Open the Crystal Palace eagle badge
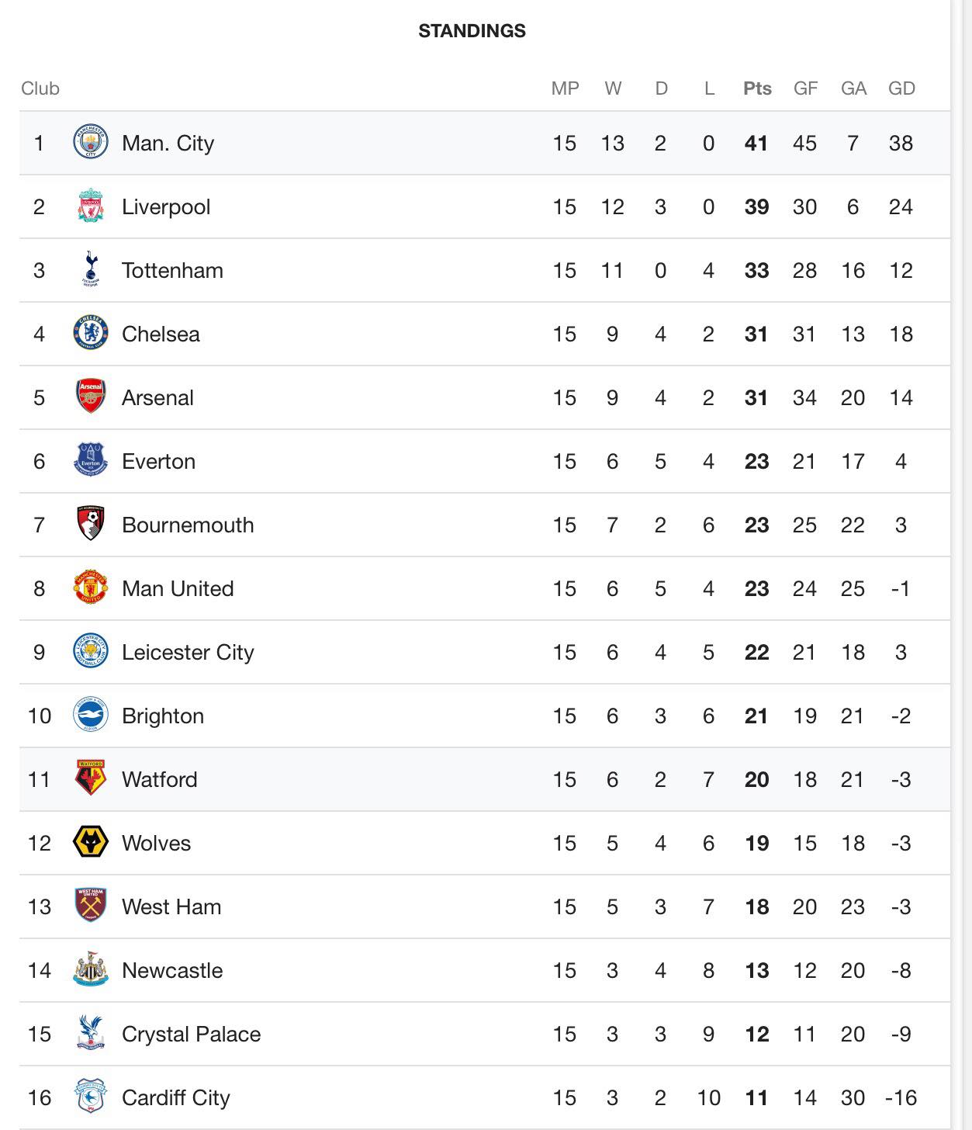 pos(90,1034)
